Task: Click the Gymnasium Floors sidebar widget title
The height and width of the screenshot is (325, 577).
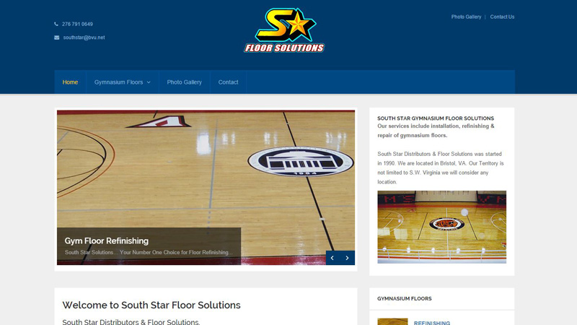Action: click(405, 298)
